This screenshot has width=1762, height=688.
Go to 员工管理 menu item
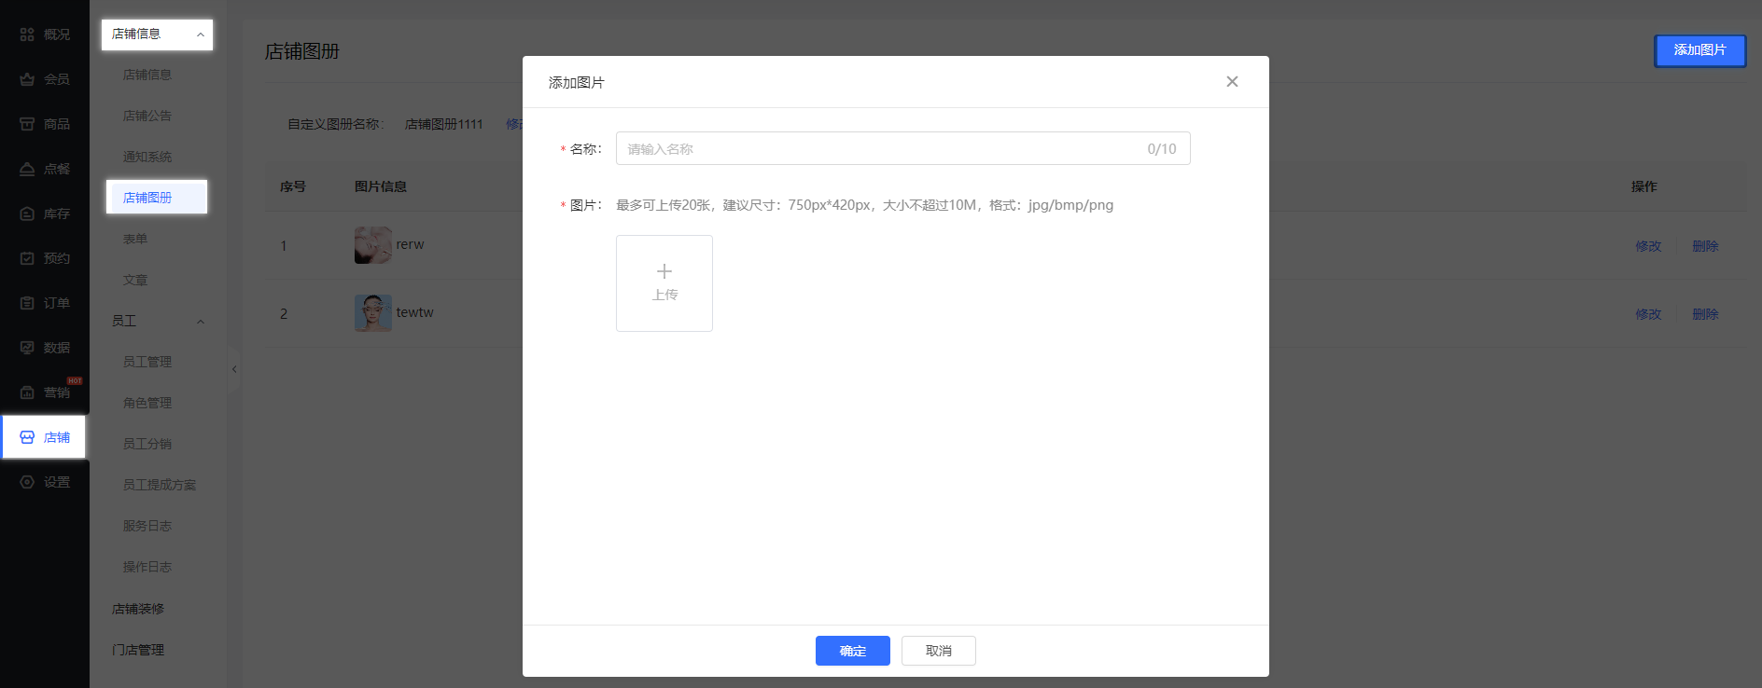point(147,362)
